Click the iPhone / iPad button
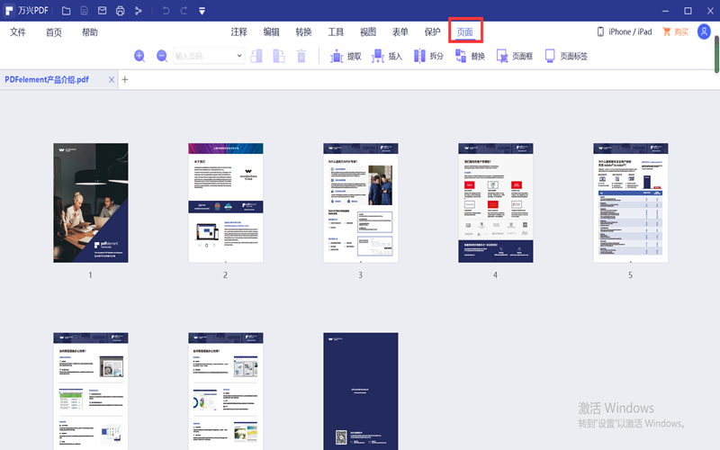This screenshot has height=450, width=720. coord(624,32)
